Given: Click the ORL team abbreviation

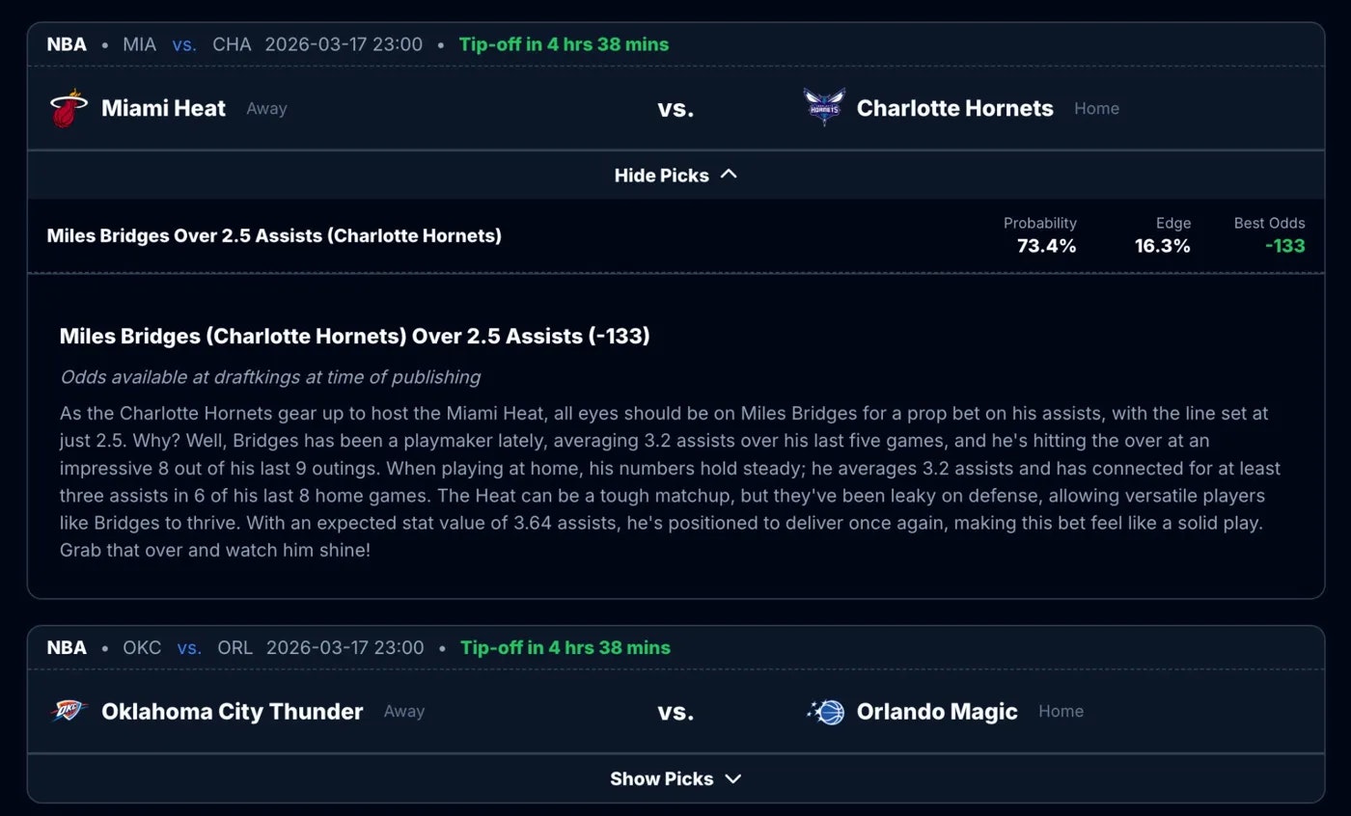Looking at the screenshot, I should coord(234,648).
